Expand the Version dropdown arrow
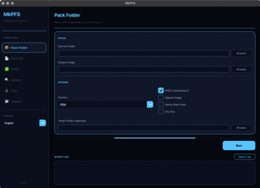The width and height of the screenshot is (260, 188). point(150,105)
